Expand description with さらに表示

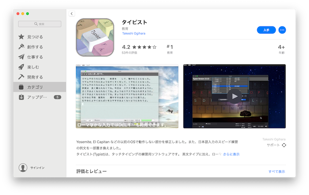point(231,154)
